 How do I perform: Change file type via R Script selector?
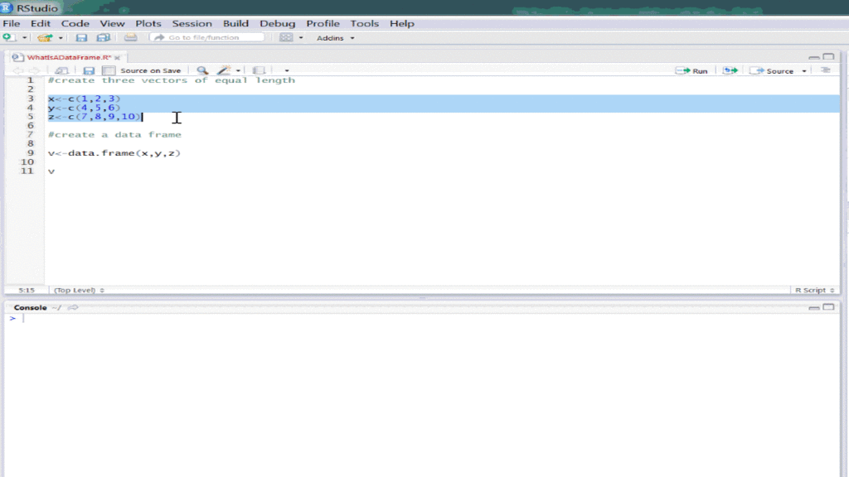[814, 290]
